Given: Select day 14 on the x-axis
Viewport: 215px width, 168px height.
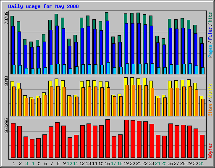Looking at the screenshot, I should point(94,163).
